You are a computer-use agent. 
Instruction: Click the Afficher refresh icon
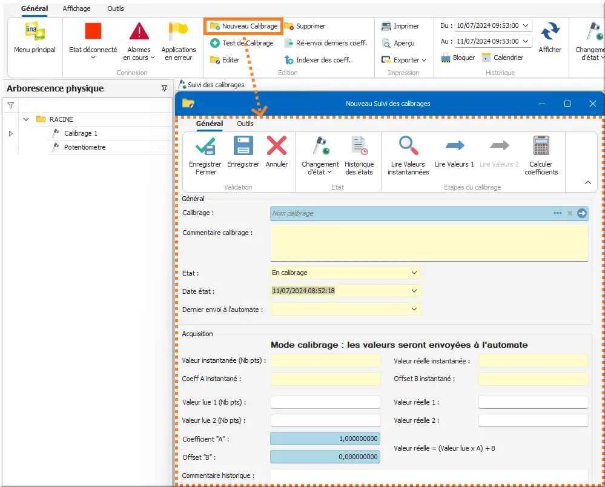(550, 31)
